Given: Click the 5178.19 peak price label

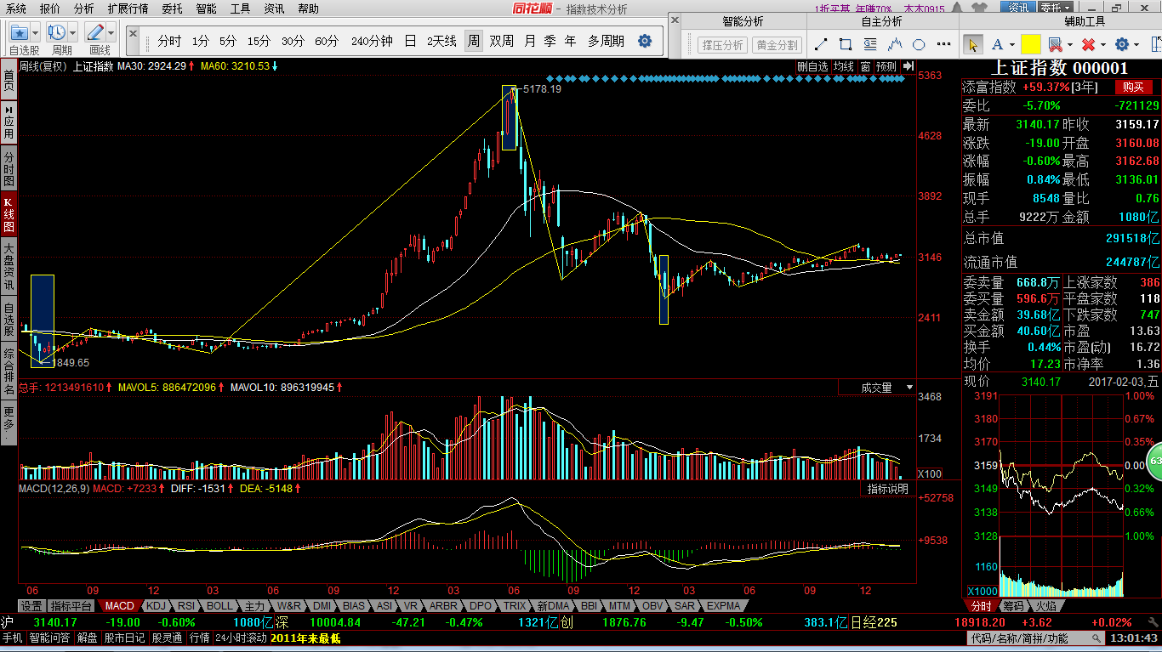Looking at the screenshot, I should (x=542, y=89).
